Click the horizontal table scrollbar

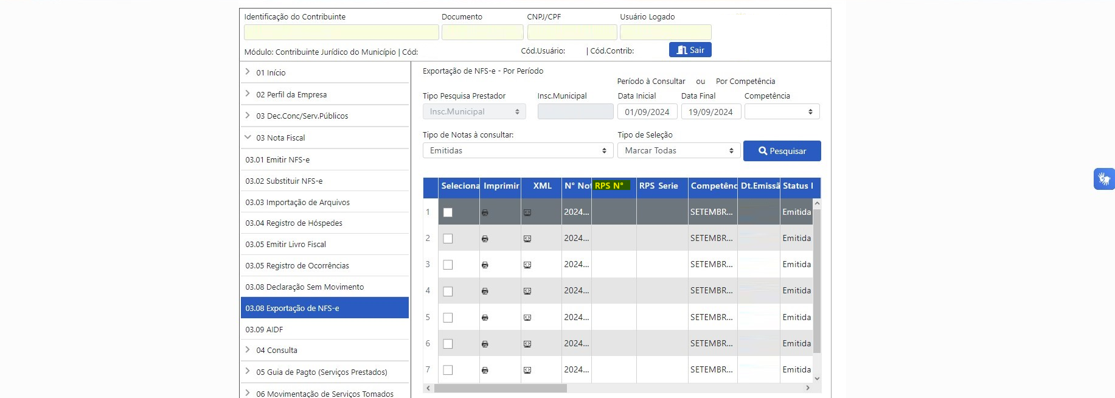[500, 388]
